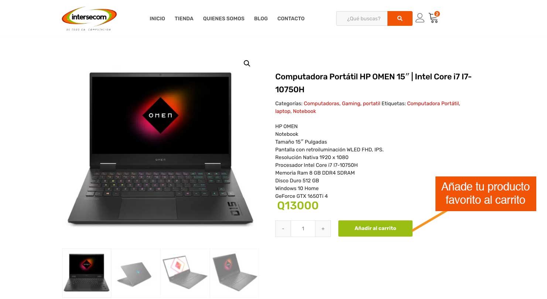Focus the ¿Qué buscas? search field
This screenshot has width=547, height=299.
(x=362, y=18)
